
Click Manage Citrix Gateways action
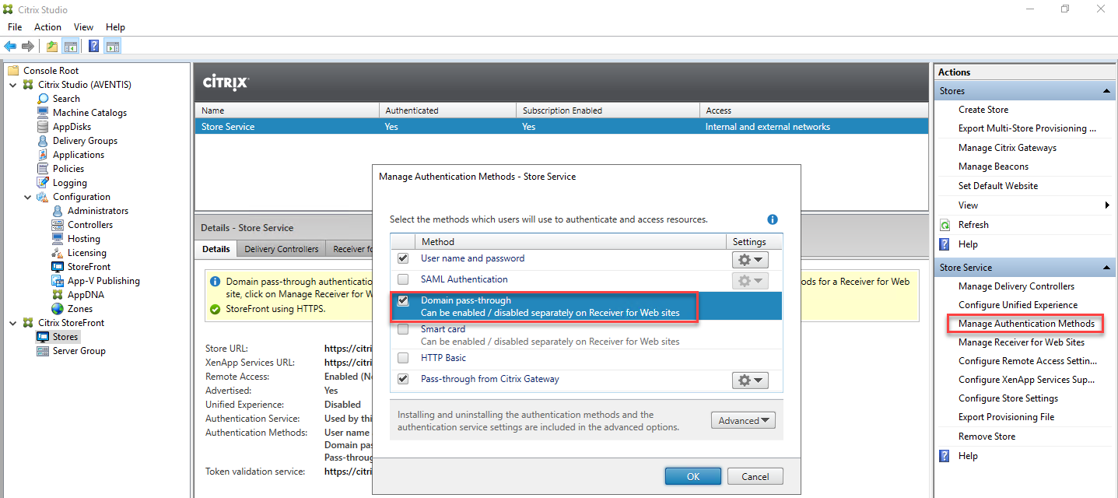[1008, 148]
